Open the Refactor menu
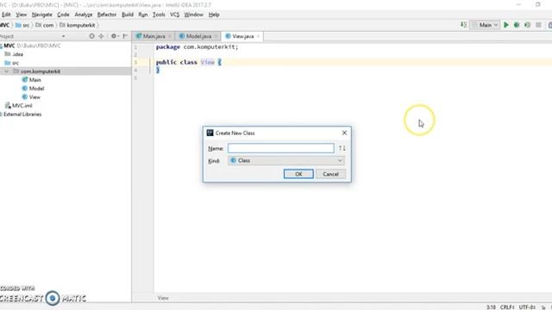This screenshot has height=310, width=552. pyautogui.click(x=107, y=15)
